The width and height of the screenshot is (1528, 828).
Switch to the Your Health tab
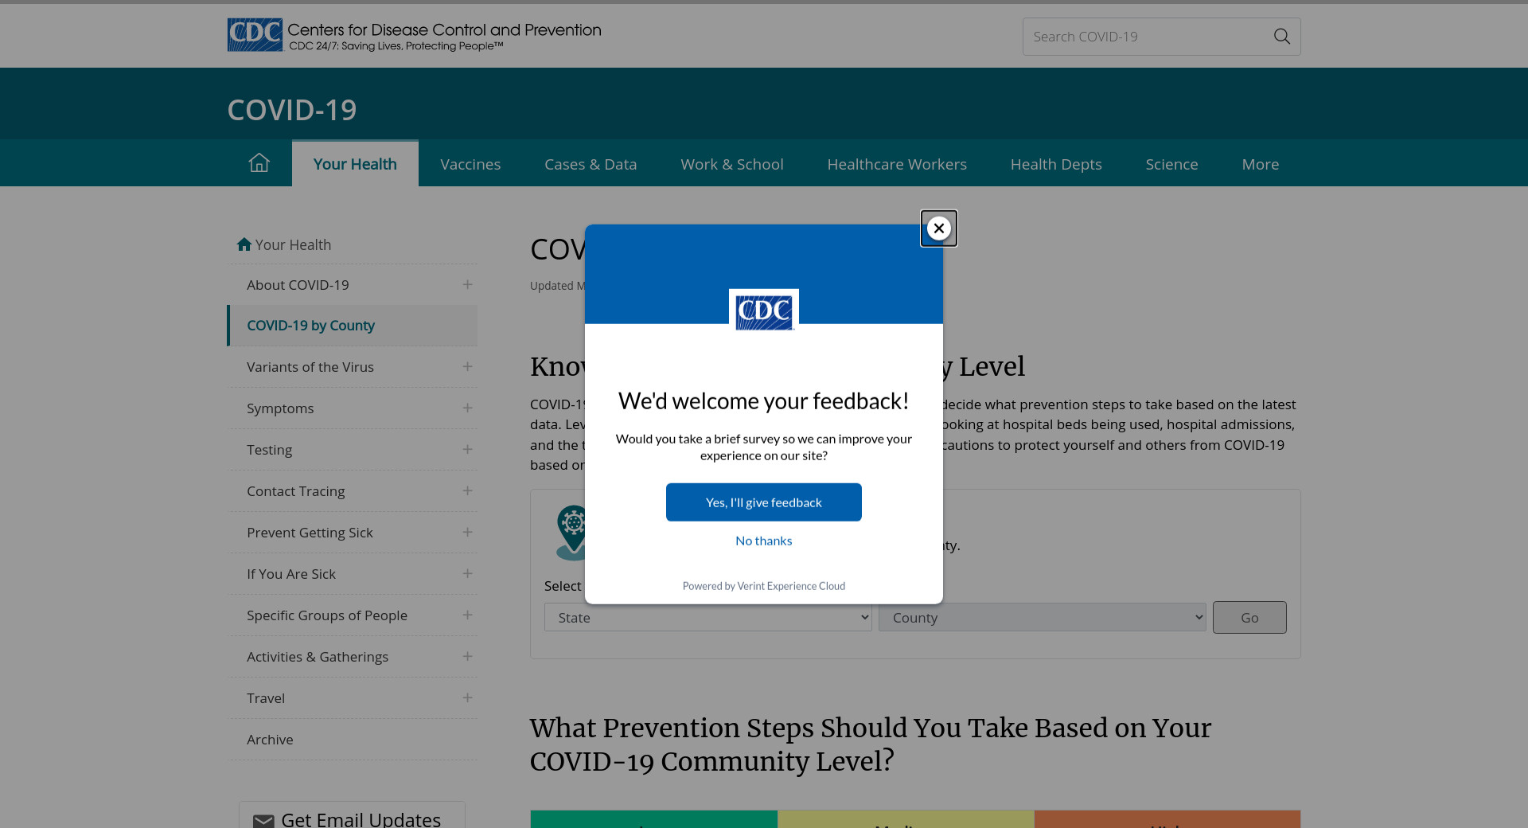coord(355,164)
